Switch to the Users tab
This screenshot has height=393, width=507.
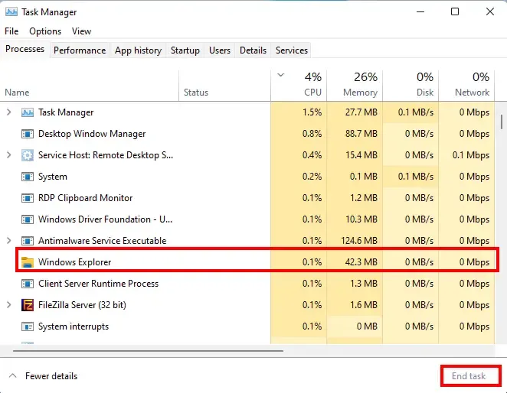tap(220, 50)
